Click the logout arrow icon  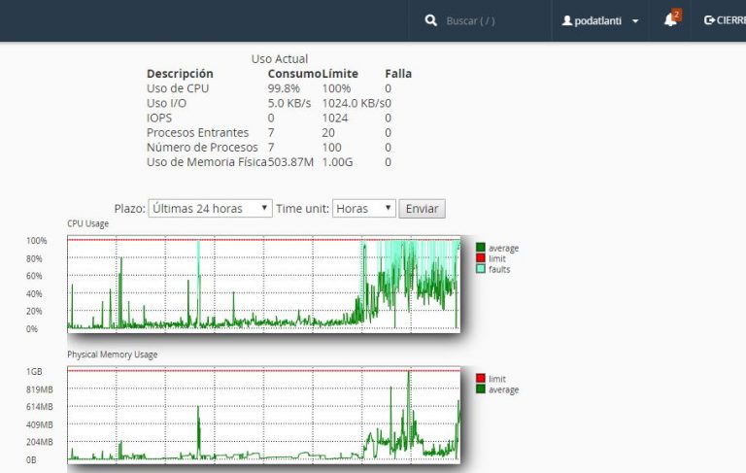pos(709,20)
